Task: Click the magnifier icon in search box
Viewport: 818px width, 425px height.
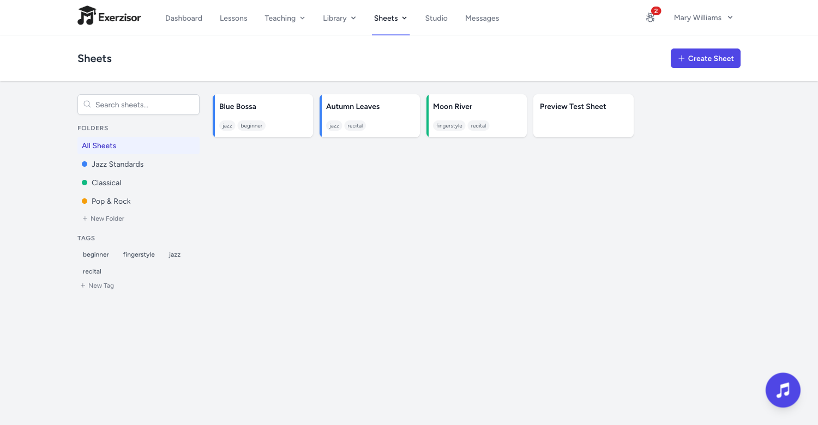Action: [87, 105]
